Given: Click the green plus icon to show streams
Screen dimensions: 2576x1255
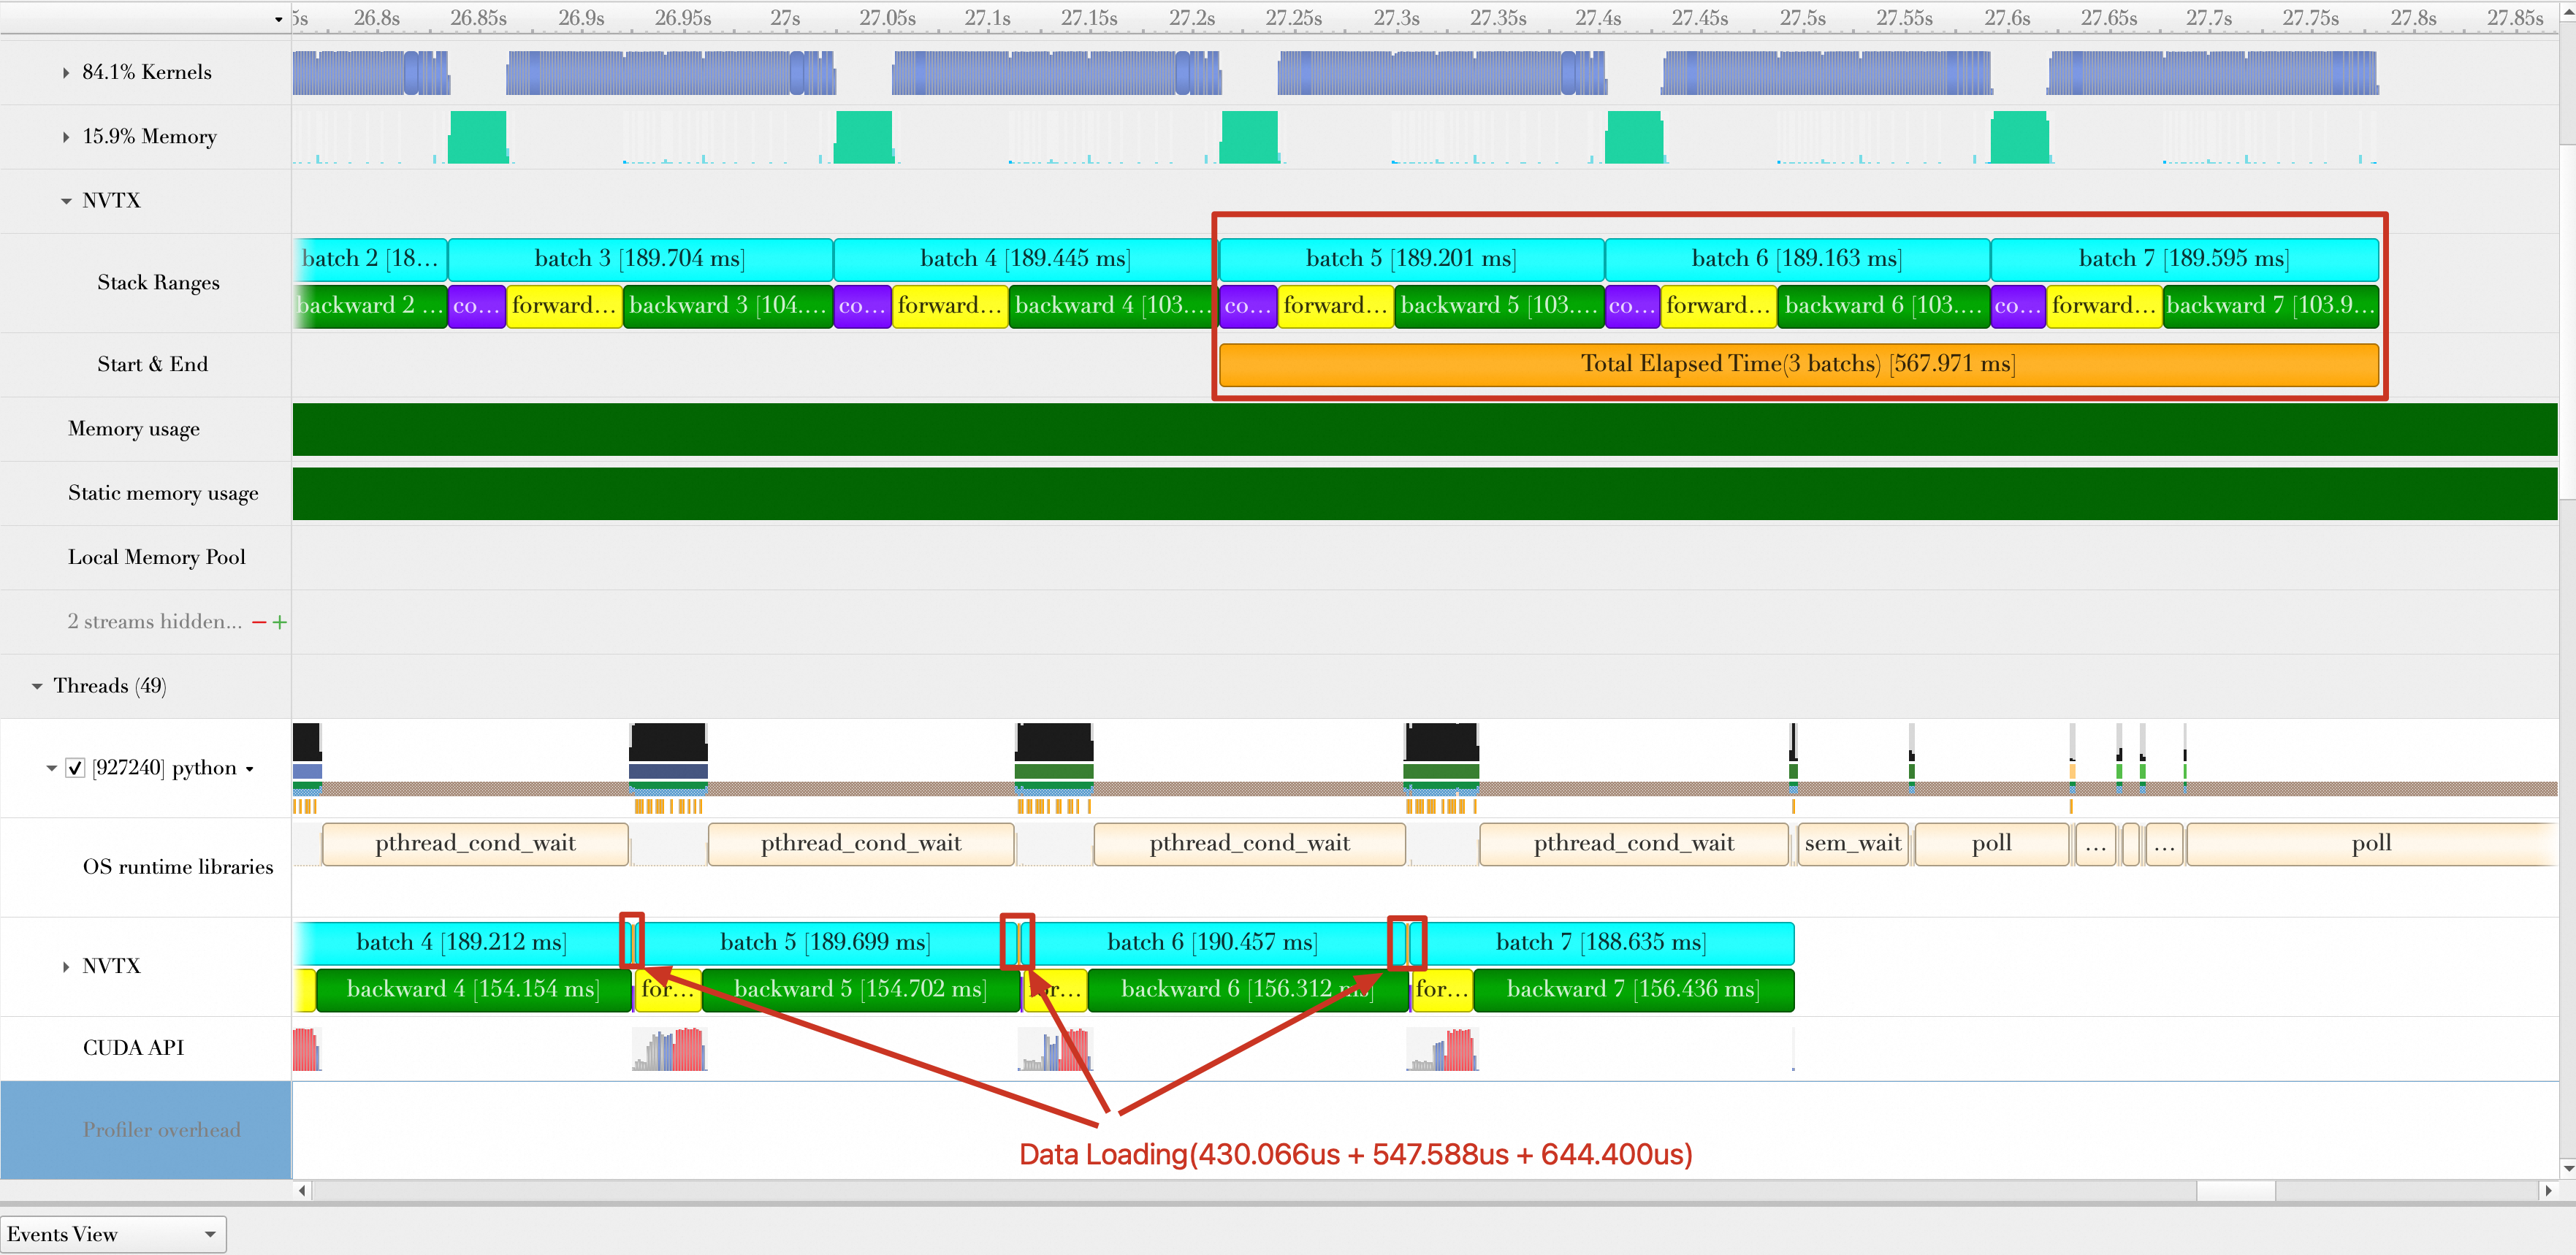Looking at the screenshot, I should pos(280,622).
